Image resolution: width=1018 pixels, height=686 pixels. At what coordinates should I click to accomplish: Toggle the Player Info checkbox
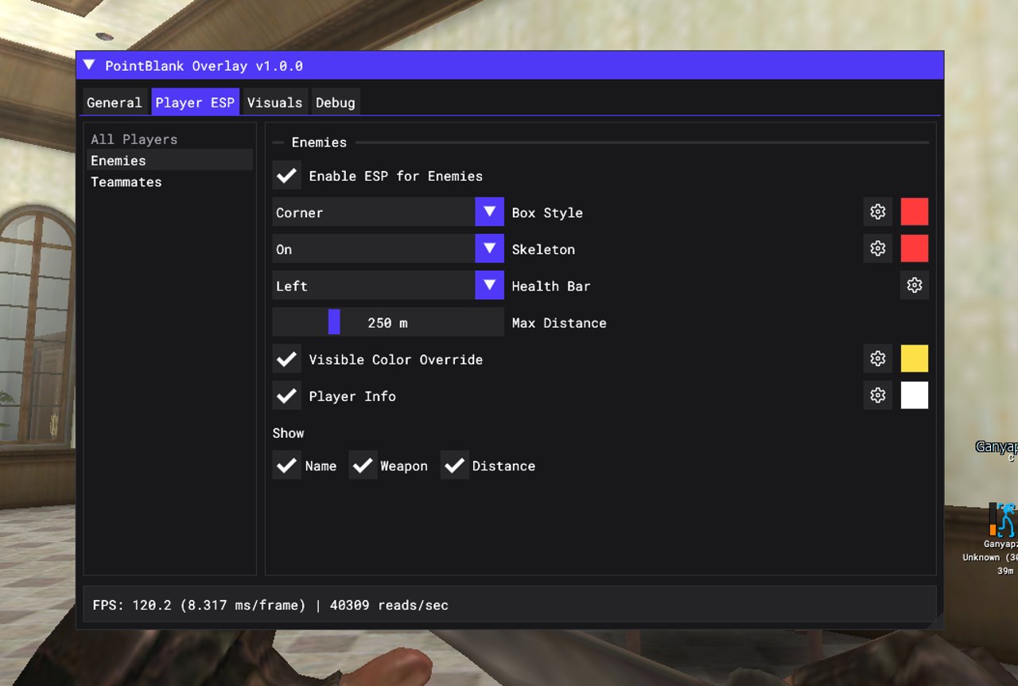click(287, 395)
